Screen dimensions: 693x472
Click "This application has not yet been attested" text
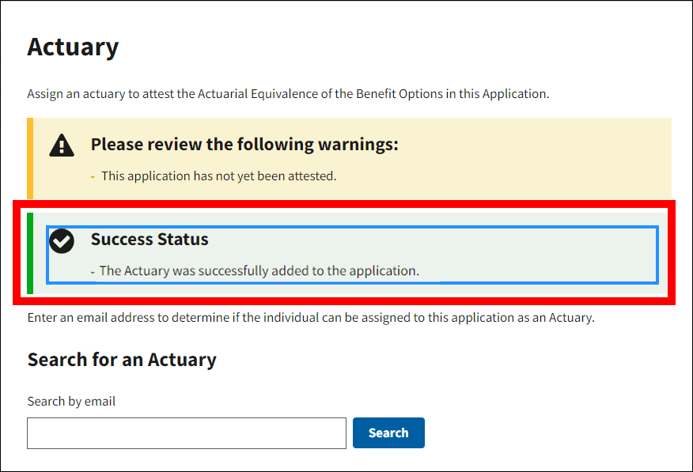click(219, 176)
